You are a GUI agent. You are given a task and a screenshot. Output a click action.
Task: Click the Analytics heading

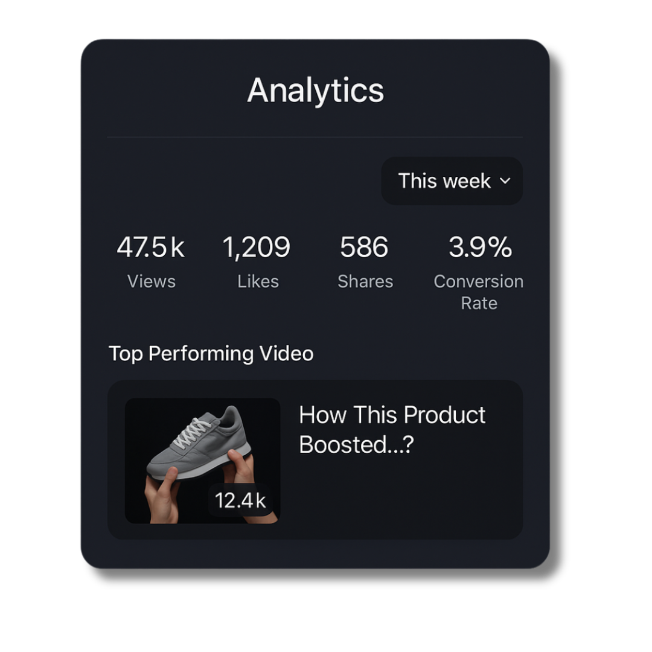tap(315, 91)
